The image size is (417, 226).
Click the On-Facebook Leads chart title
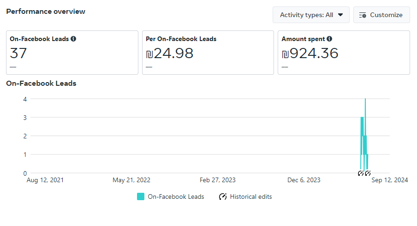tap(41, 83)
